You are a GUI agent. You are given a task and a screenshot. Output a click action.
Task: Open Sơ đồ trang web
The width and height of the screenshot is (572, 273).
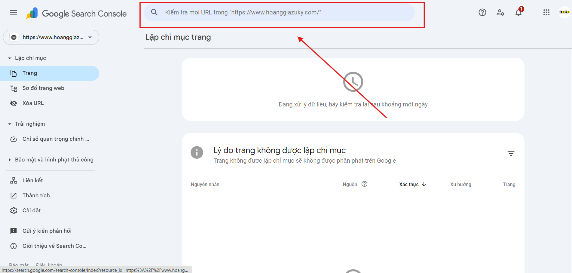tap(43, 88)
